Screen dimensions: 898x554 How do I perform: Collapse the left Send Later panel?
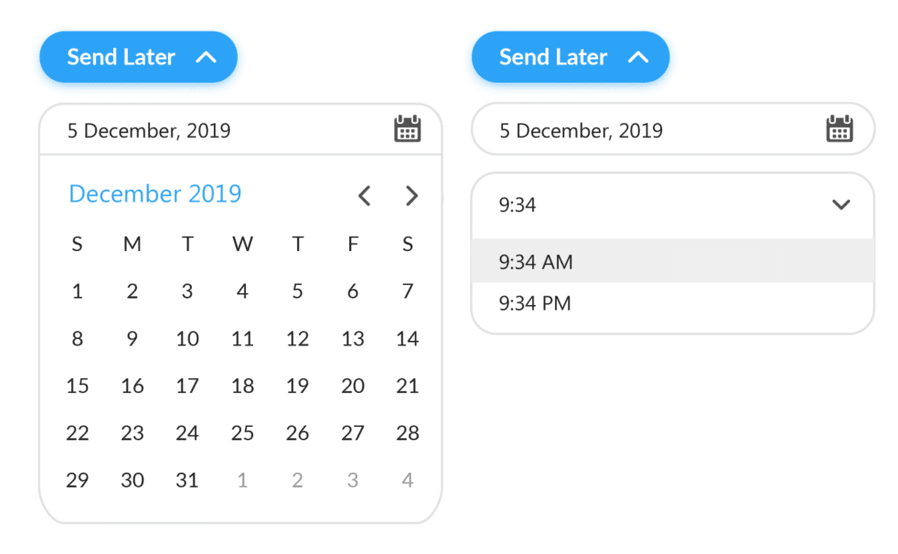tap(138, 57)
